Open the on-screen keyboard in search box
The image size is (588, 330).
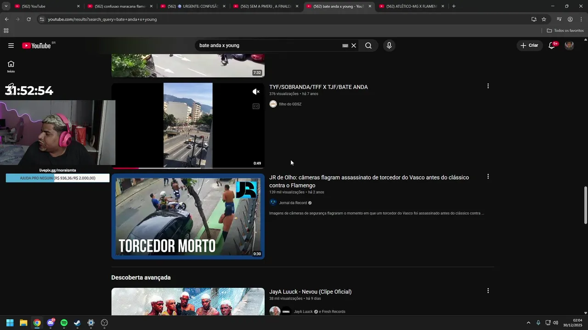tap(345, 45)
